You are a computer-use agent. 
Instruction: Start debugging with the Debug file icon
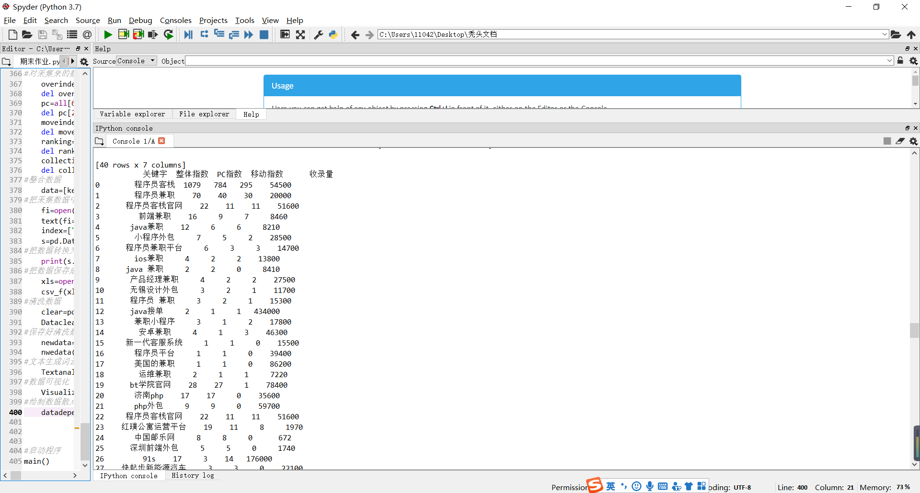[188, 34]
